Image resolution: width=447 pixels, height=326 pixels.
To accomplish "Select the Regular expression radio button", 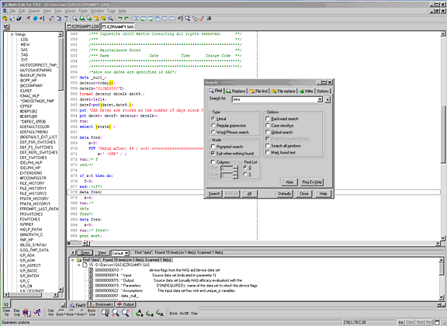I will pos(213,126).
